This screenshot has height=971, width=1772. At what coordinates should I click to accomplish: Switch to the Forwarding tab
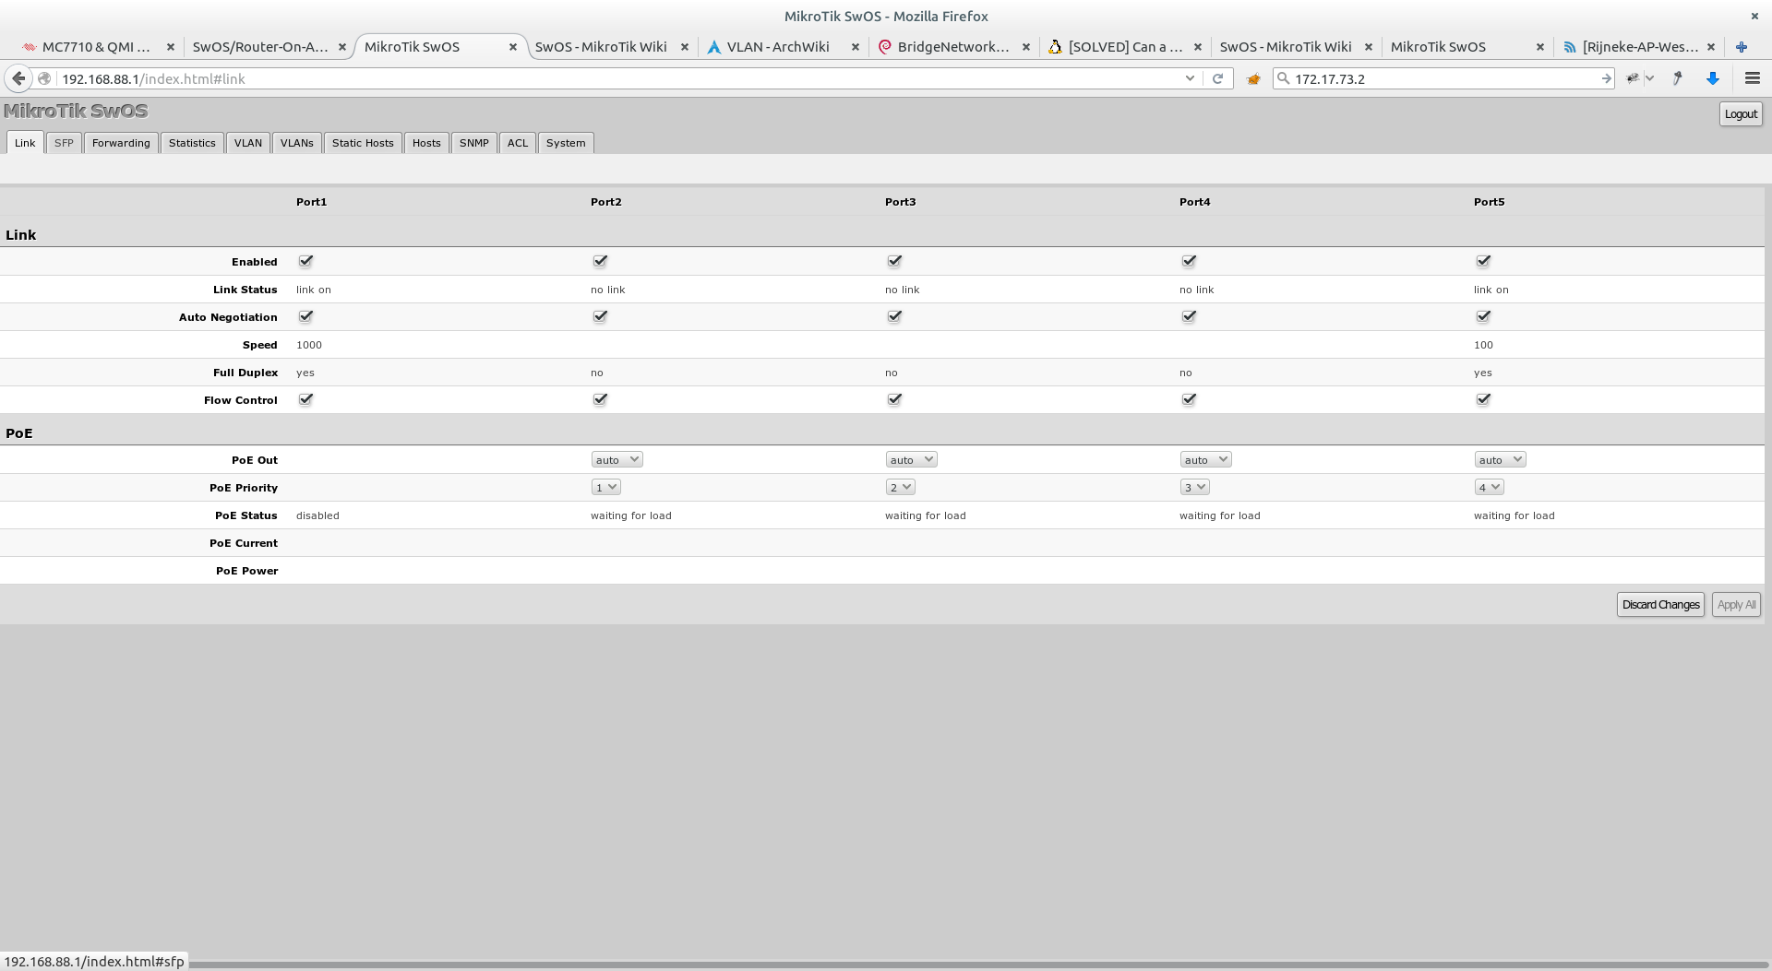(121, 143)
